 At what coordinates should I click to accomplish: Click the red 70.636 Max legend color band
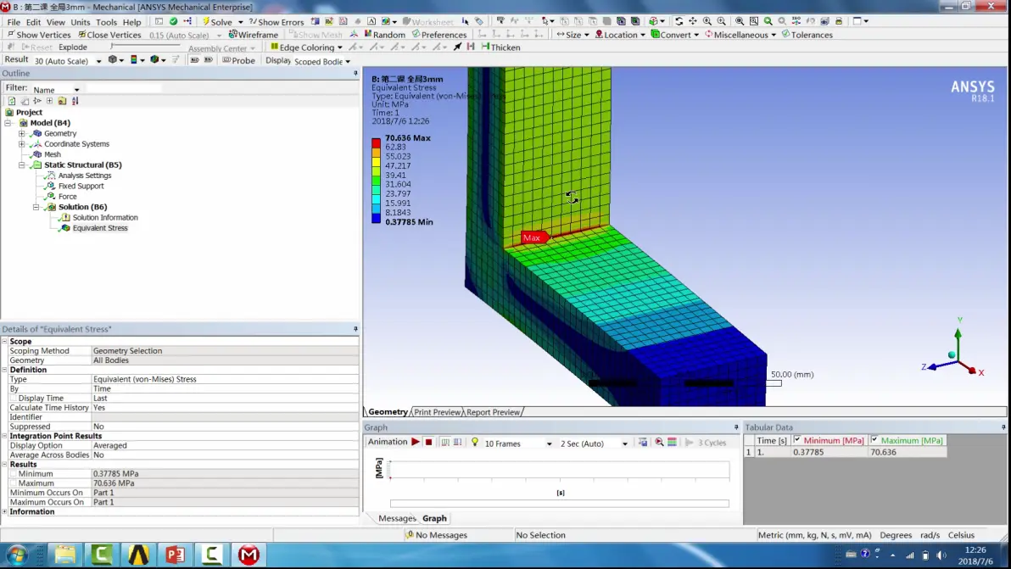point(376,143)
